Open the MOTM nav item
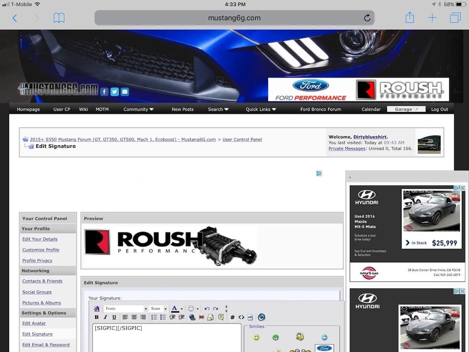469x352 pixels. tap(102, 109)
